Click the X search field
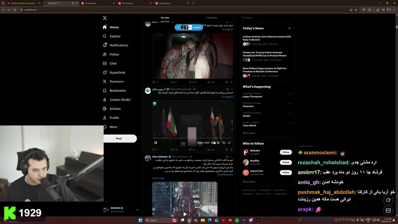 267,18
